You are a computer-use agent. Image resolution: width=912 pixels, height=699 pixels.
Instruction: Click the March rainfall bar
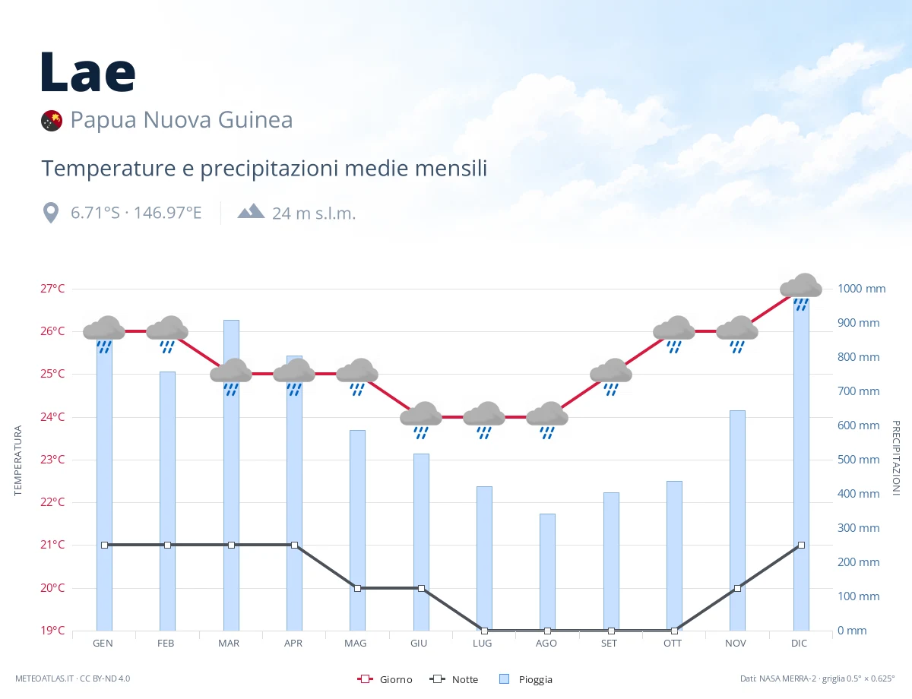click(231, 476)
